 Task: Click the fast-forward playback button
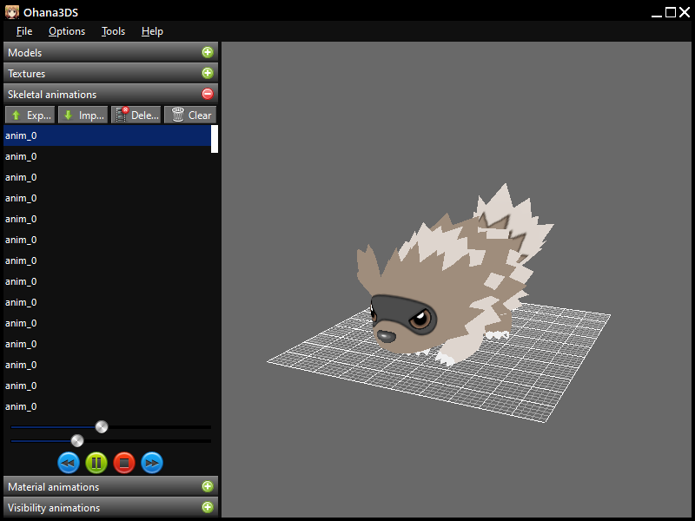click(152, 463)
